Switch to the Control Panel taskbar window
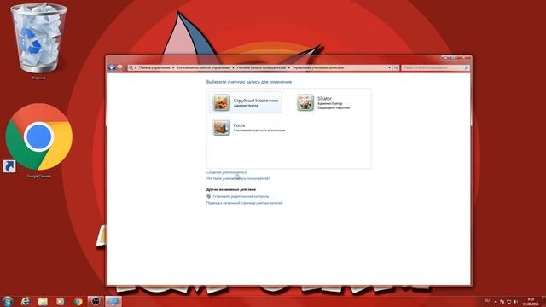 tap(113, 301)
